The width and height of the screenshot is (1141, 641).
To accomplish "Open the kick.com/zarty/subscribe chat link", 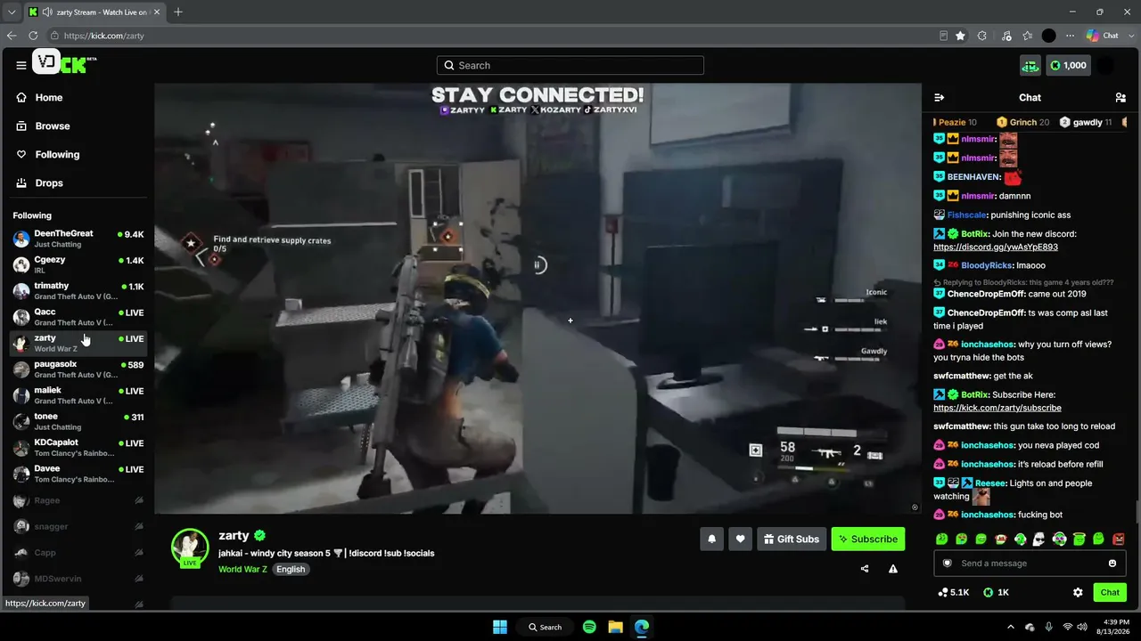I will (x=997, y=408).
